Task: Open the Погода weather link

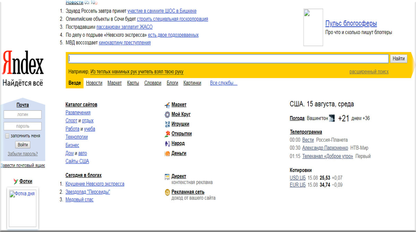Action: click(x=297, y=118)
